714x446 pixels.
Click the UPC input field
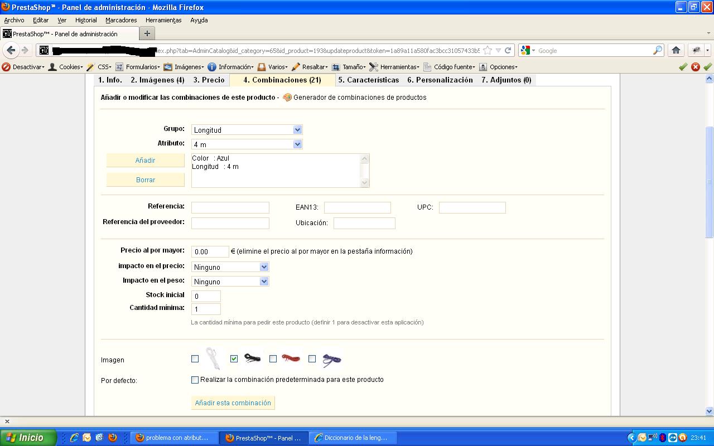[472, 207]
